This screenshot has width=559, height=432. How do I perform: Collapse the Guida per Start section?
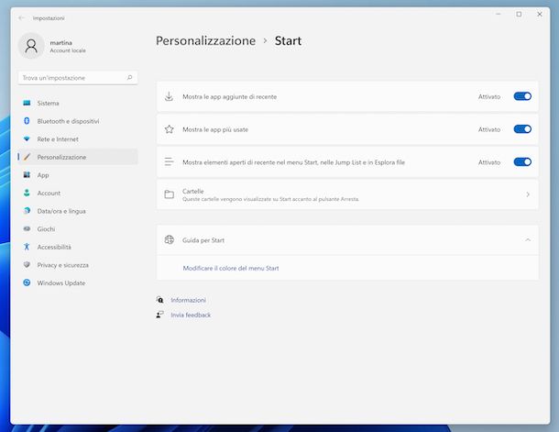[528, 239]
